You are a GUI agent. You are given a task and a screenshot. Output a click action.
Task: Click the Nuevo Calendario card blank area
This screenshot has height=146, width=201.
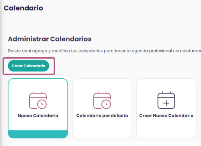pos(38,124)
